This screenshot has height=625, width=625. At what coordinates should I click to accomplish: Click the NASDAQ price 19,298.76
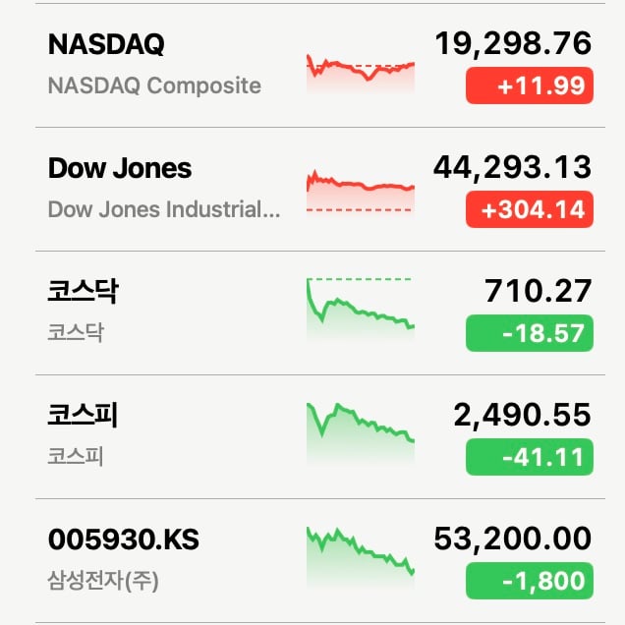tap(513, 43)
